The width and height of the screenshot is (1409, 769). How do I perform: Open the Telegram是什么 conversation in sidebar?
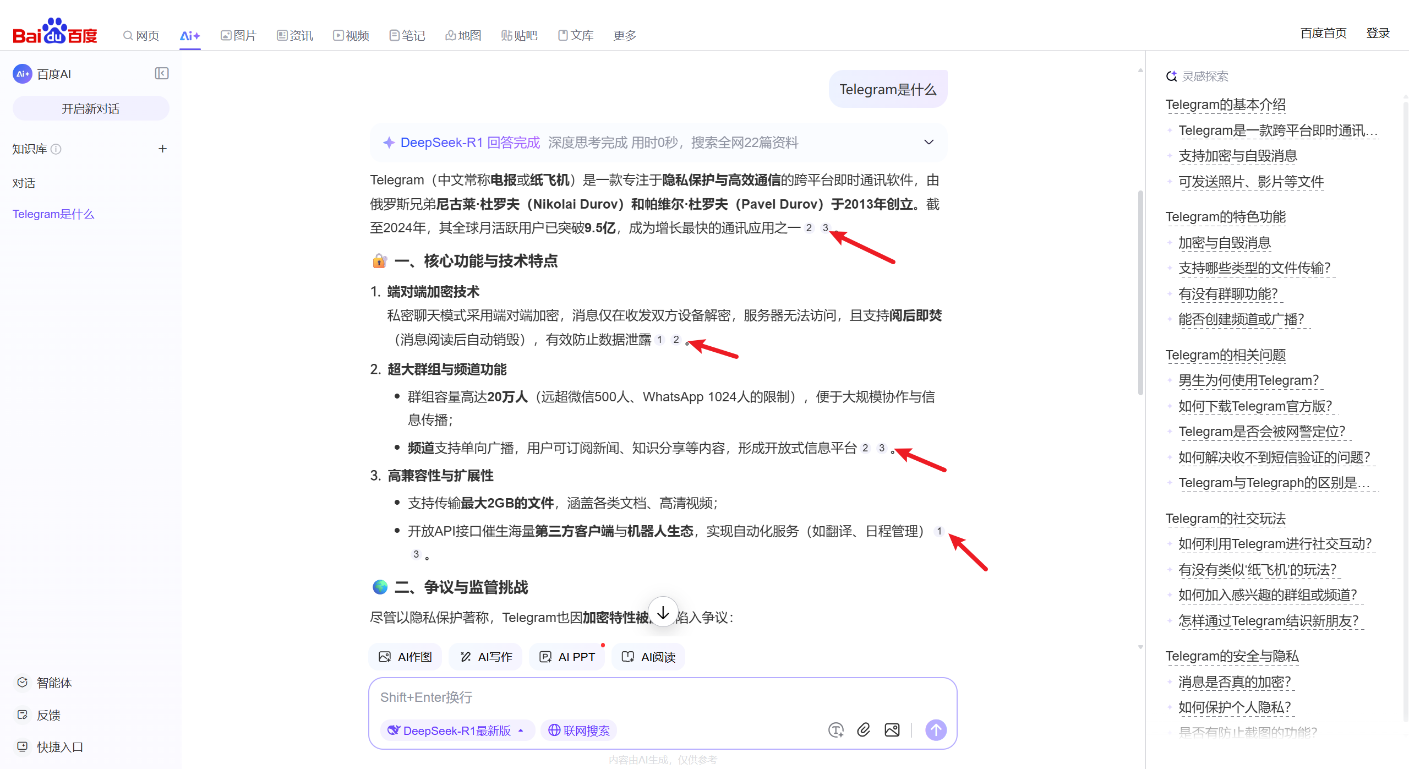pos(53,214)
